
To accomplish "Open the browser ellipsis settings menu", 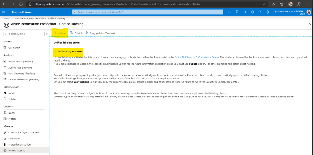I will 308,4.
